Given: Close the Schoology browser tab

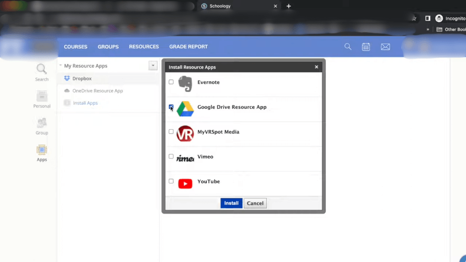Looking at the screenshot, I should 276,6.
